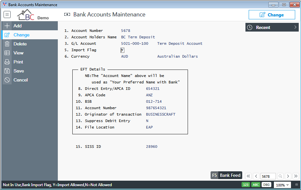Image resolution: width=301 pixels, height=190 pixels.
Task: Click the F5 Bank Feed button
Action: pyautogui.click(x=226, y=175)
